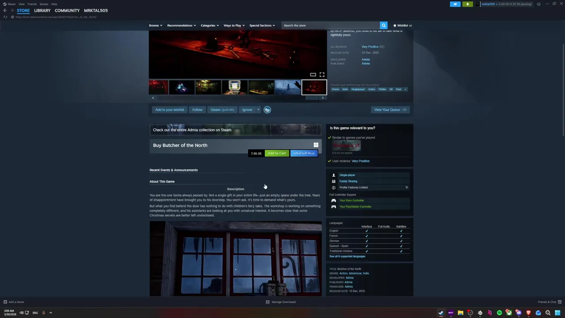Expand tags with the plus button
Viewport: 565px width, 318px height.
tap(405, 89)
